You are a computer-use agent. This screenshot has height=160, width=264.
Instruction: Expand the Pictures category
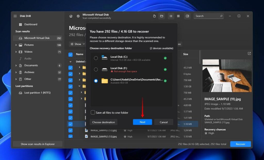[x=16, y=45]
